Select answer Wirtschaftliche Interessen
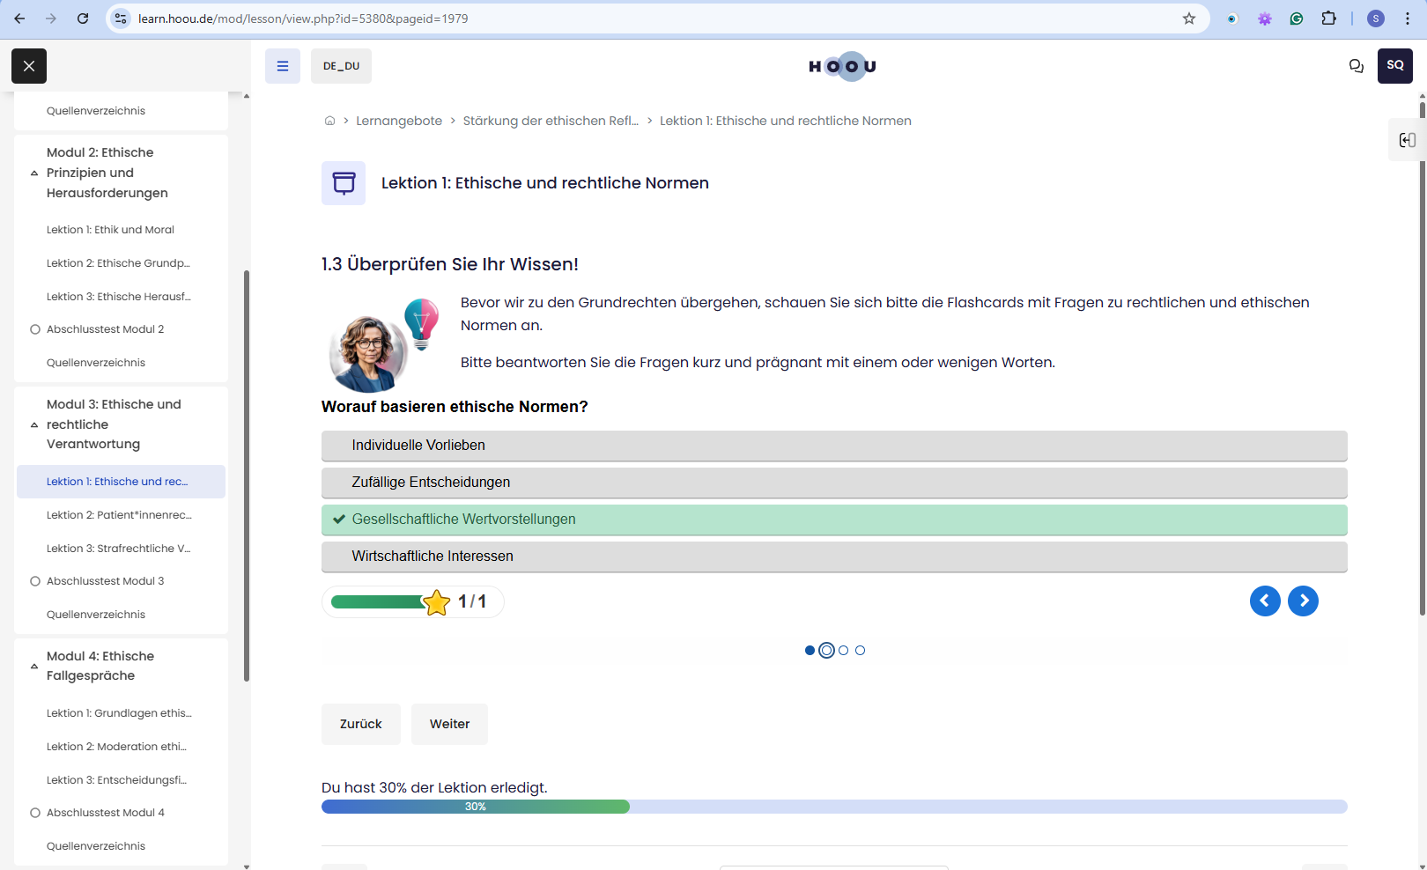 coord(834,557)
